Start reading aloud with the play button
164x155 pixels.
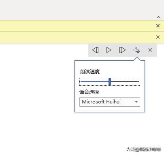109,50
